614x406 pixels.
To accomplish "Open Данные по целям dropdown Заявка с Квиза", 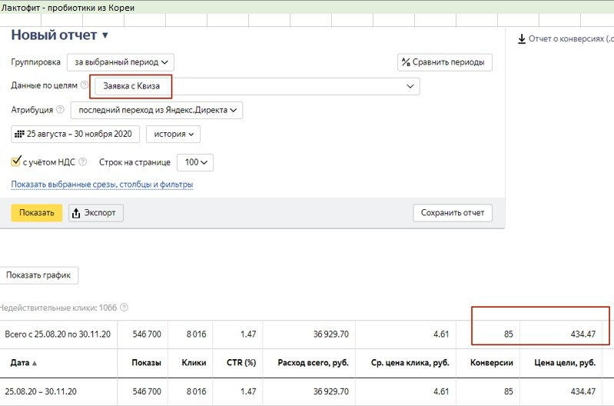I will click(257, 86).
